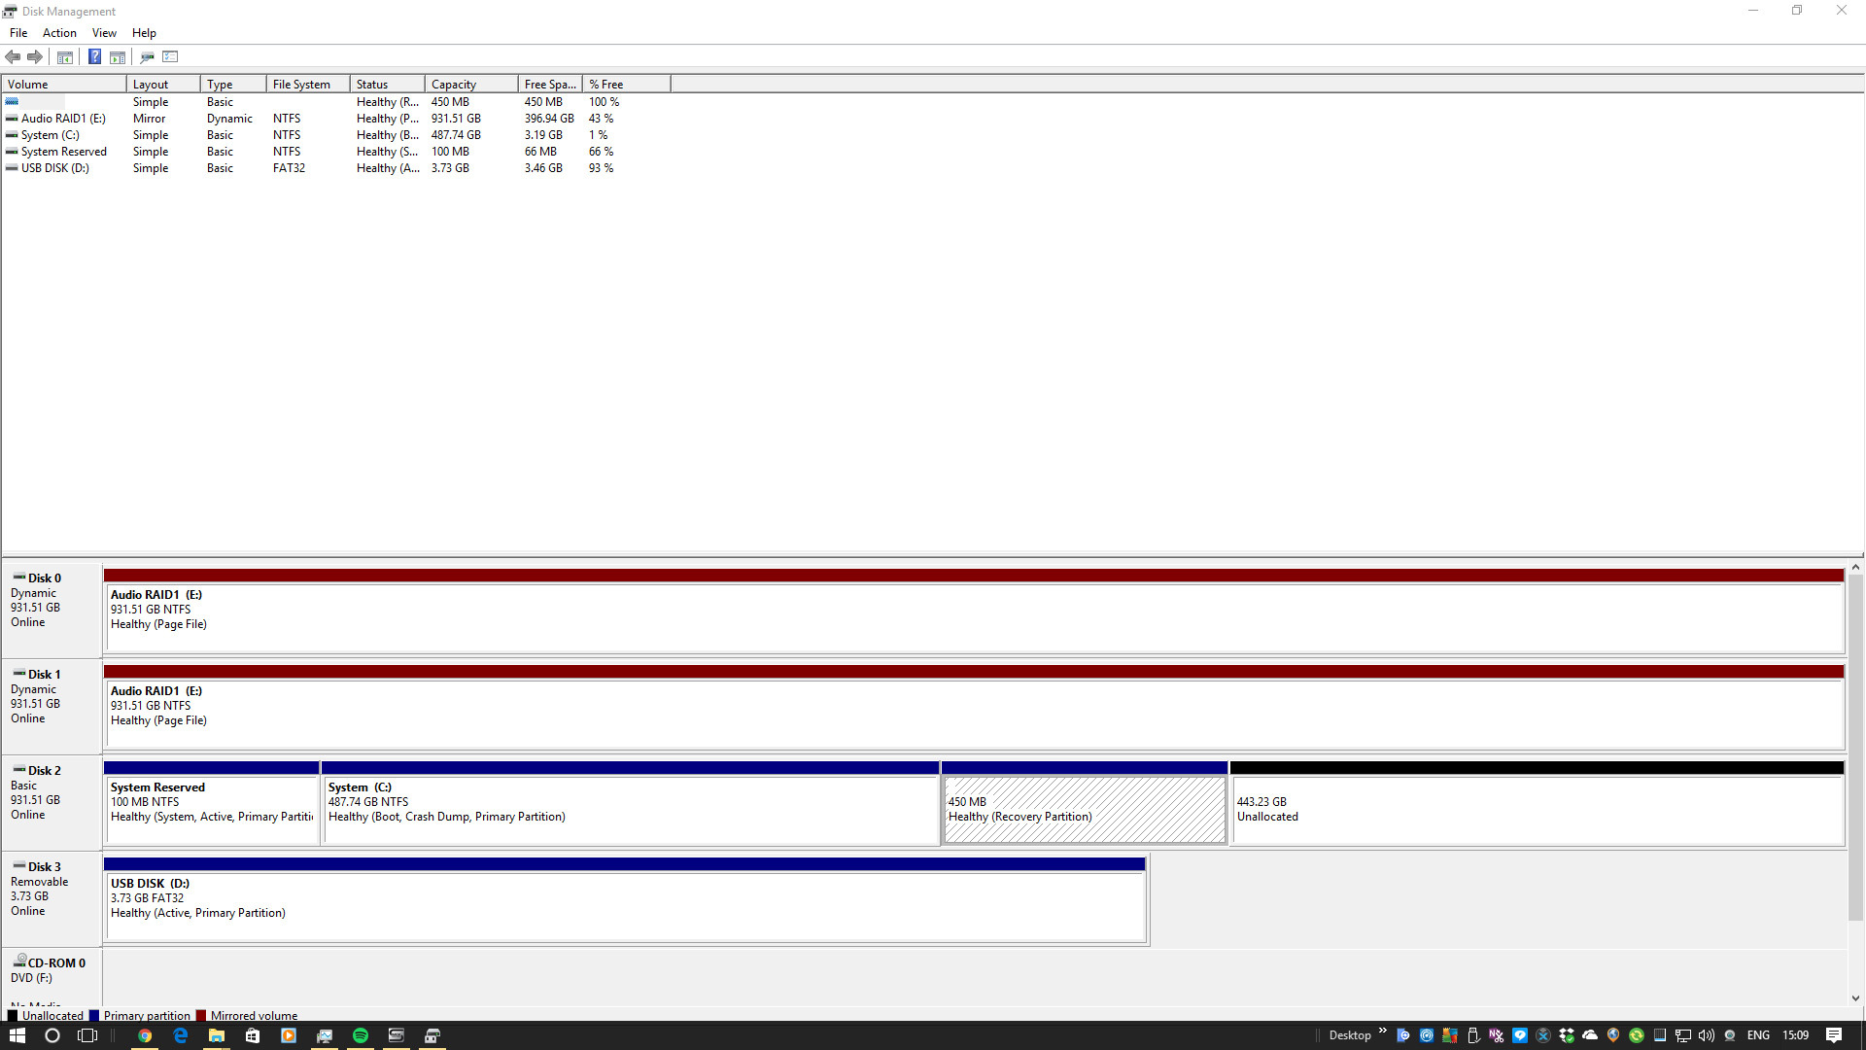Click the Back navigation arrow
Screen dimensions: 1866x1050
pyautogui.click(x=13, y=56)
